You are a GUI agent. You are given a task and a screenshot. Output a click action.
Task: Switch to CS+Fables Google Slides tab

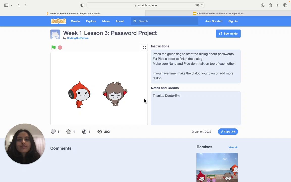click(218, 13)
